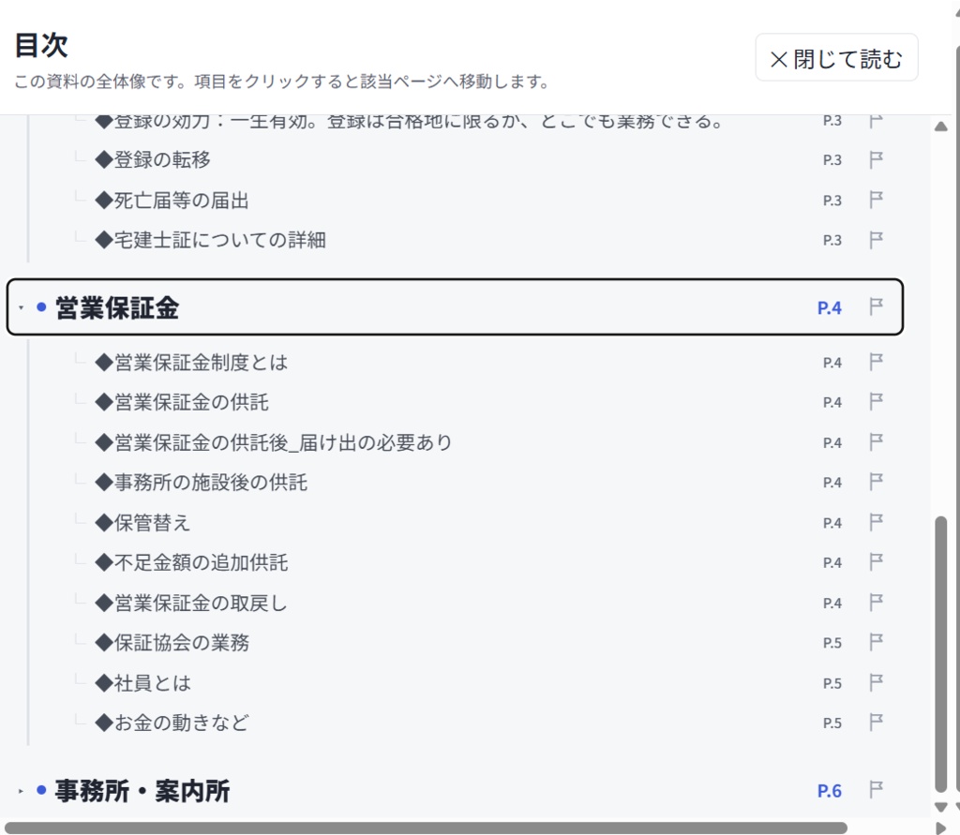Go to ◆死亡届等の届出

[172, 201]
